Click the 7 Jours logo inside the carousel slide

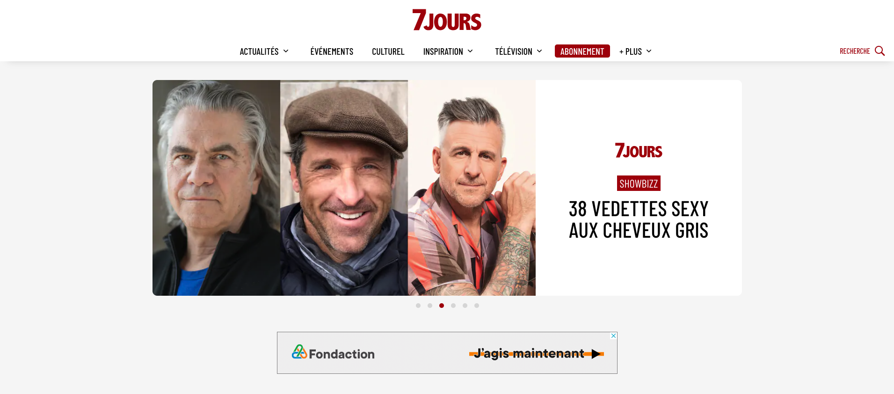click(639, 151)
